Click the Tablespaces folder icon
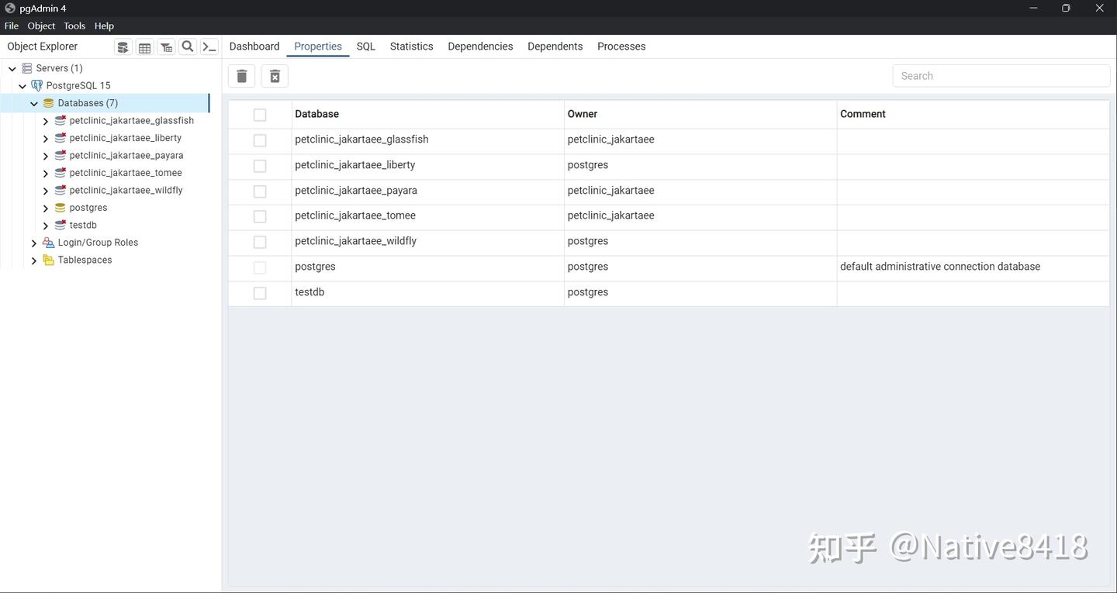 point(48,260)
